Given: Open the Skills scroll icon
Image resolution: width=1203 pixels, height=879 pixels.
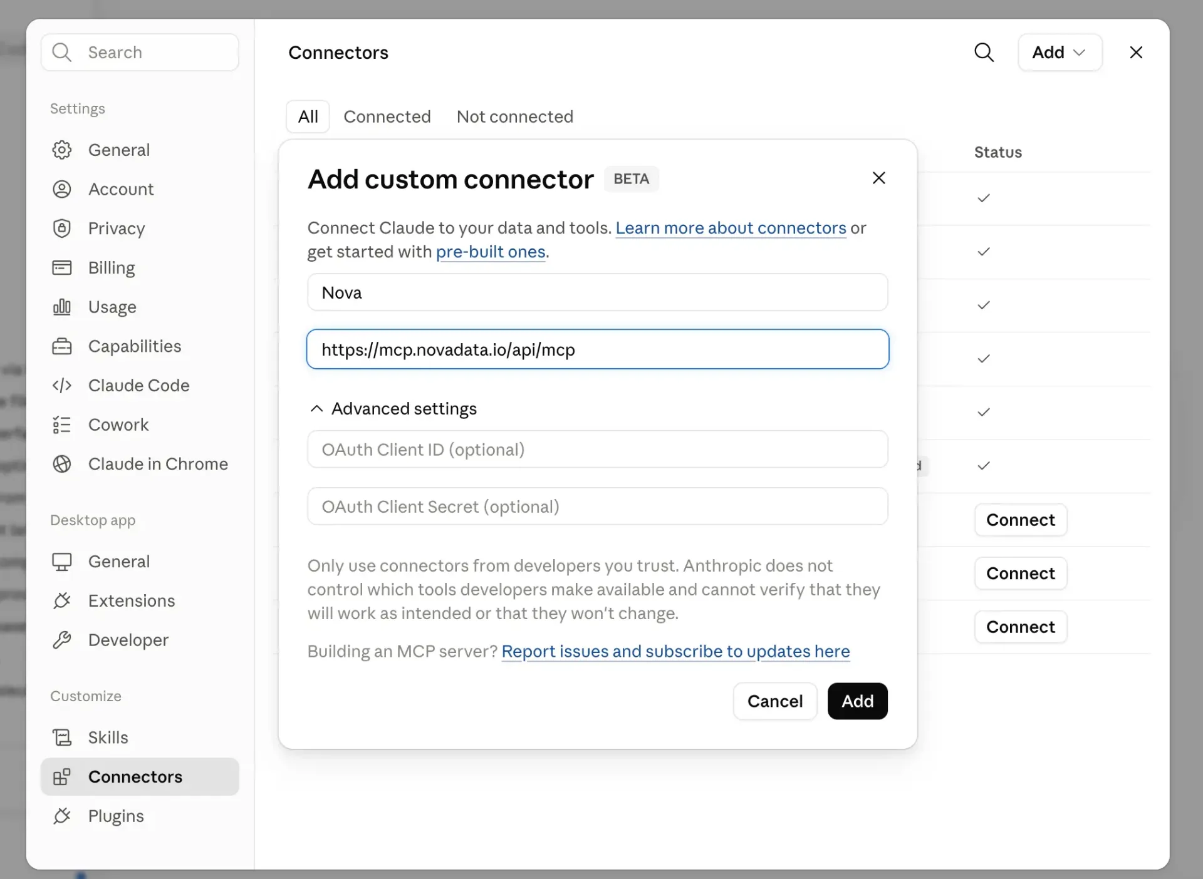Looking at the screenshot, I should [61, 738].
